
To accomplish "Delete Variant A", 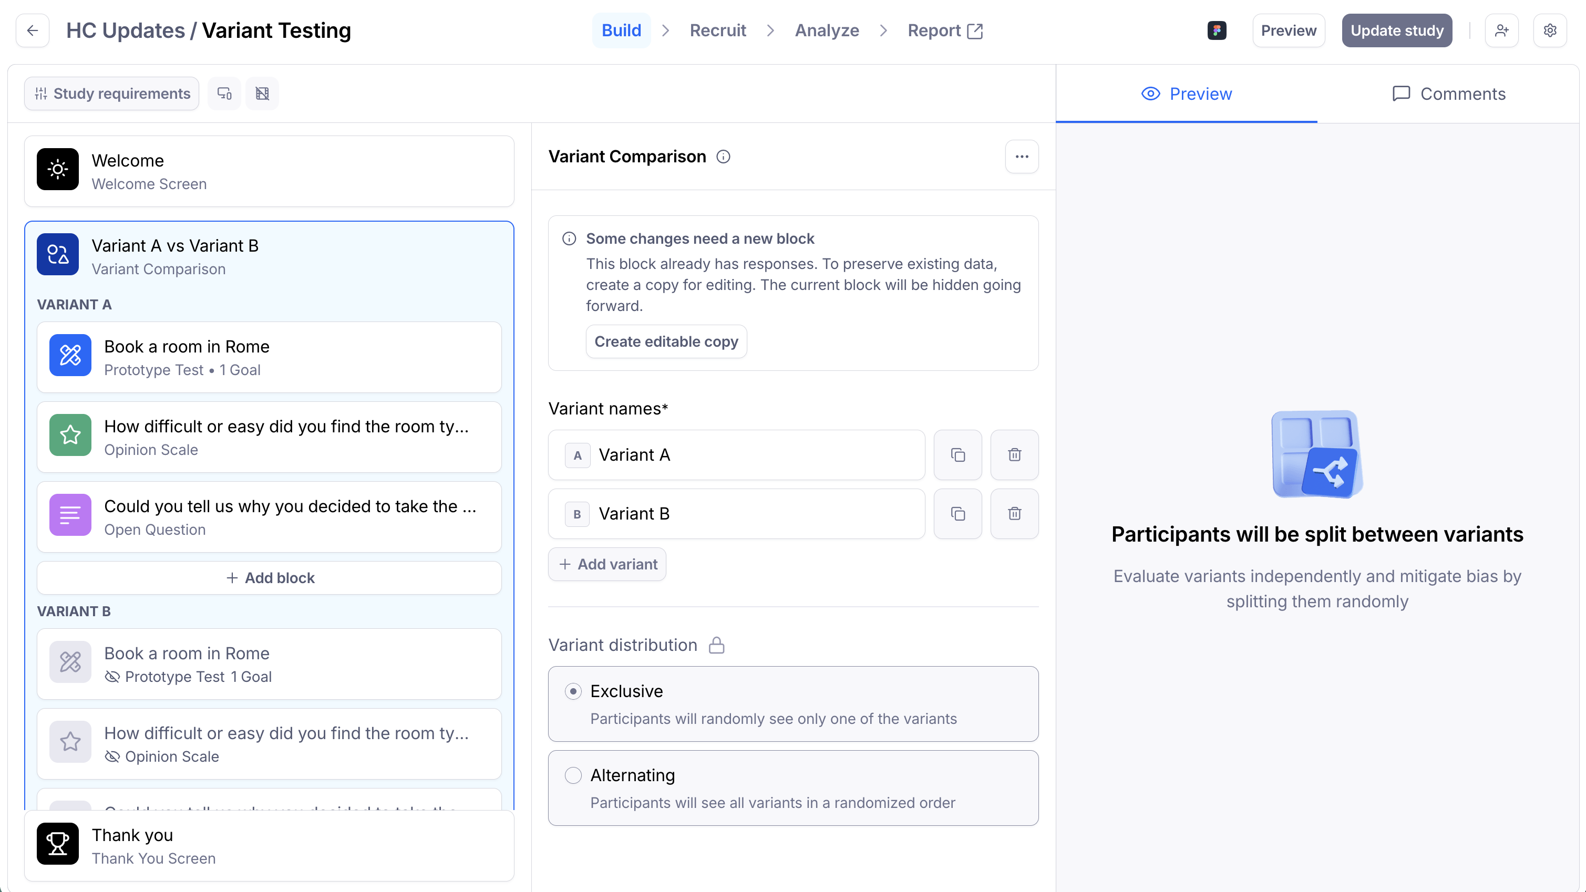I will (1015, 455).
